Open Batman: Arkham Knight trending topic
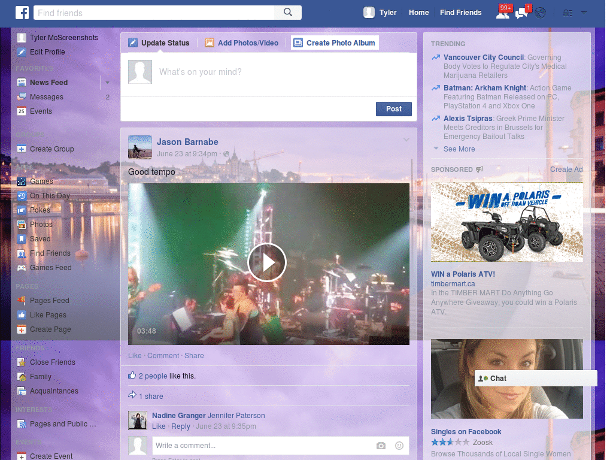Image resolution: width=613 pixels, height=460 pixels. [485, 88]
